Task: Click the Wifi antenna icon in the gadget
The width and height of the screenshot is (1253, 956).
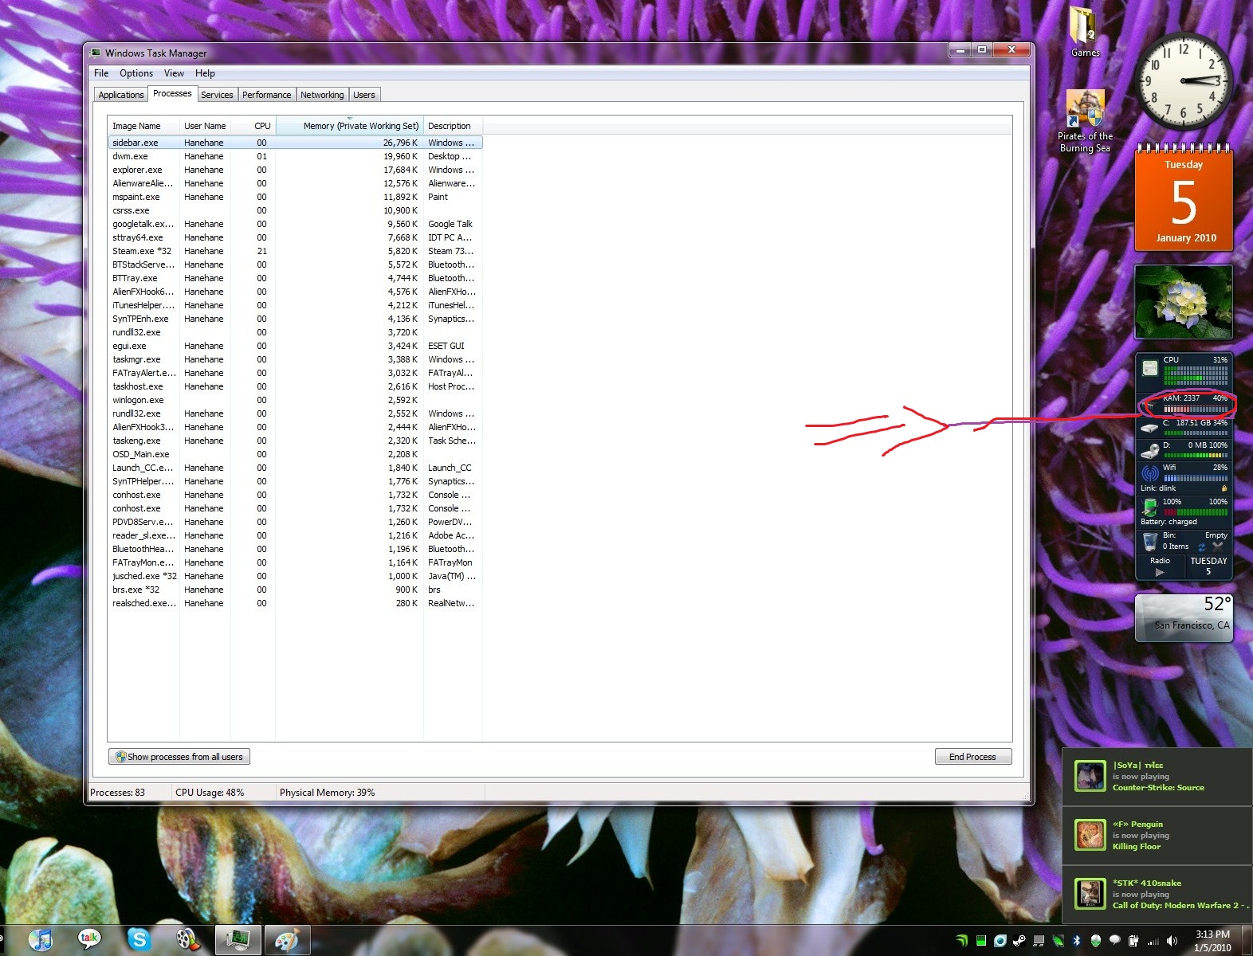Action: [1149, 474]
